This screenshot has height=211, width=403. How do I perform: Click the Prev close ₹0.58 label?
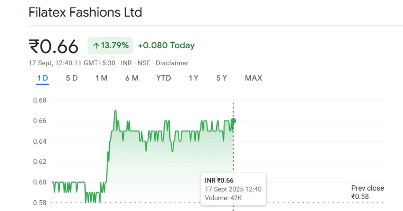pyautogui.click(x=367, y=192)
